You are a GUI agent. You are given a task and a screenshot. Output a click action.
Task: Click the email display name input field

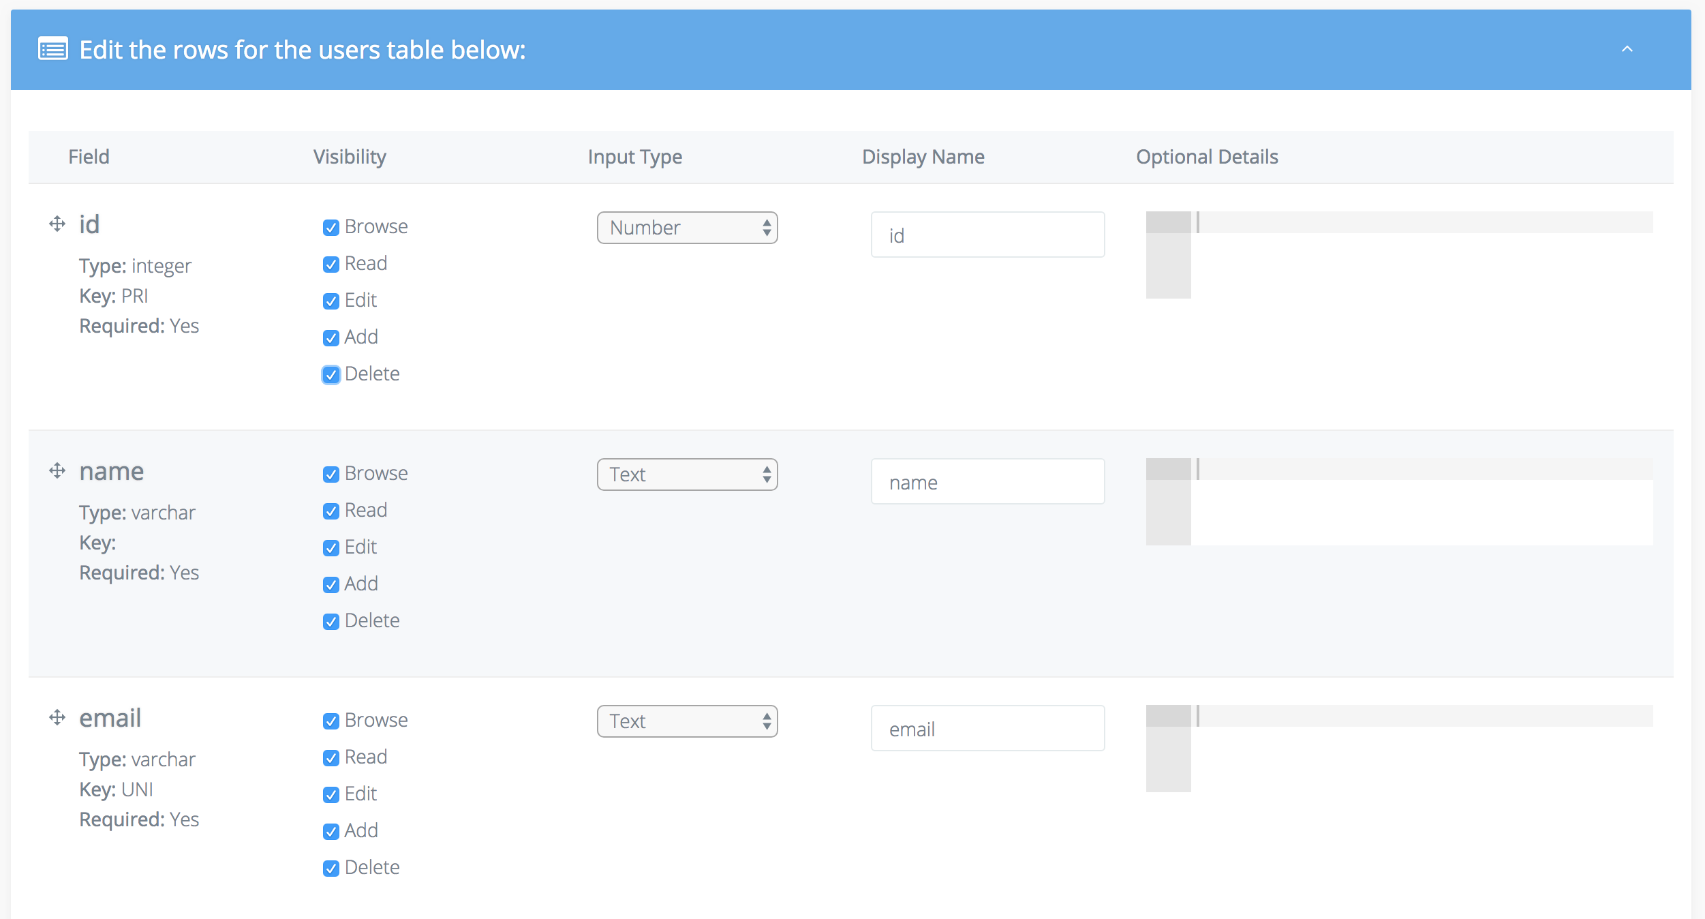click(987, 728)
